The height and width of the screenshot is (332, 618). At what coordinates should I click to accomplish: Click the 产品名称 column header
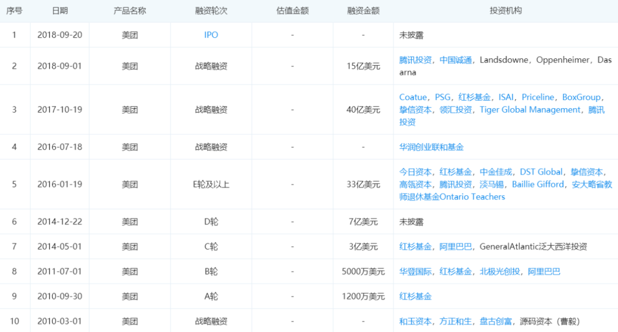130,11
